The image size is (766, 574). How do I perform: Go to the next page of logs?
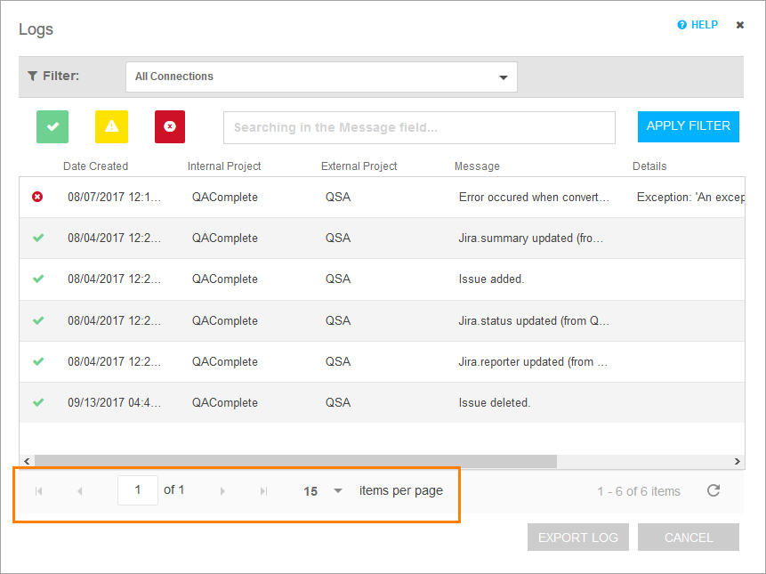pos(222,490)
